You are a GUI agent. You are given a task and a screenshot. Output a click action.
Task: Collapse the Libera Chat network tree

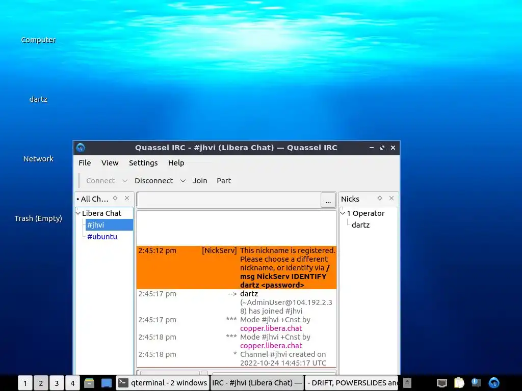click(x=78, y=213)
